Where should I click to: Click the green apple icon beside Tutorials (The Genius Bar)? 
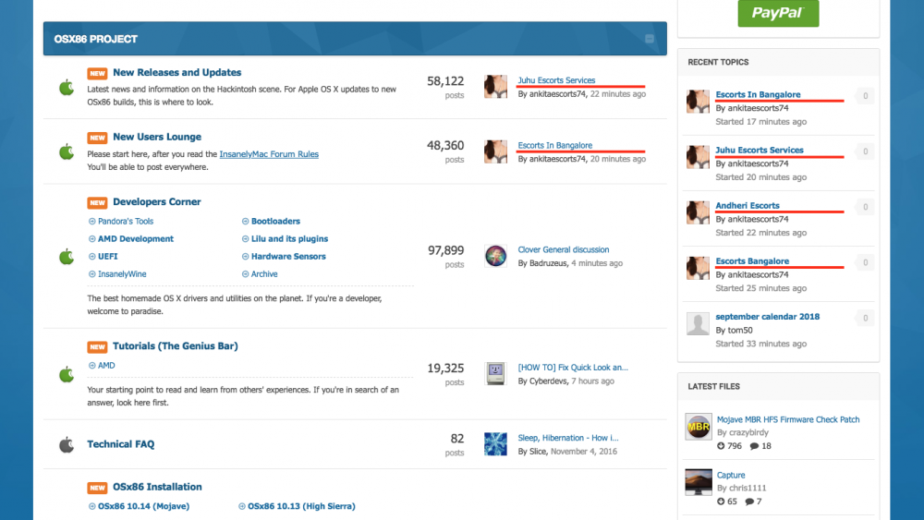point(67,374)
